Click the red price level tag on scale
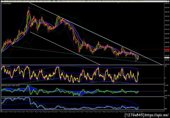This screenshot has height=118, width=170. tap(167, 50)
